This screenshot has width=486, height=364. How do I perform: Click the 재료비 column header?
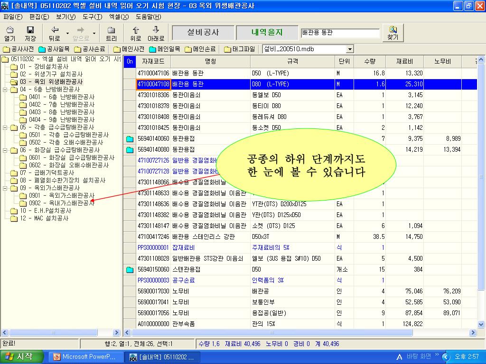pyautogui.click(x=404, y=62)
